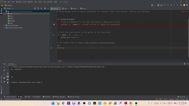Toggle Bookmarks tool window side button
This screenshot has height=106, width=189.
[x=1, y=90]
